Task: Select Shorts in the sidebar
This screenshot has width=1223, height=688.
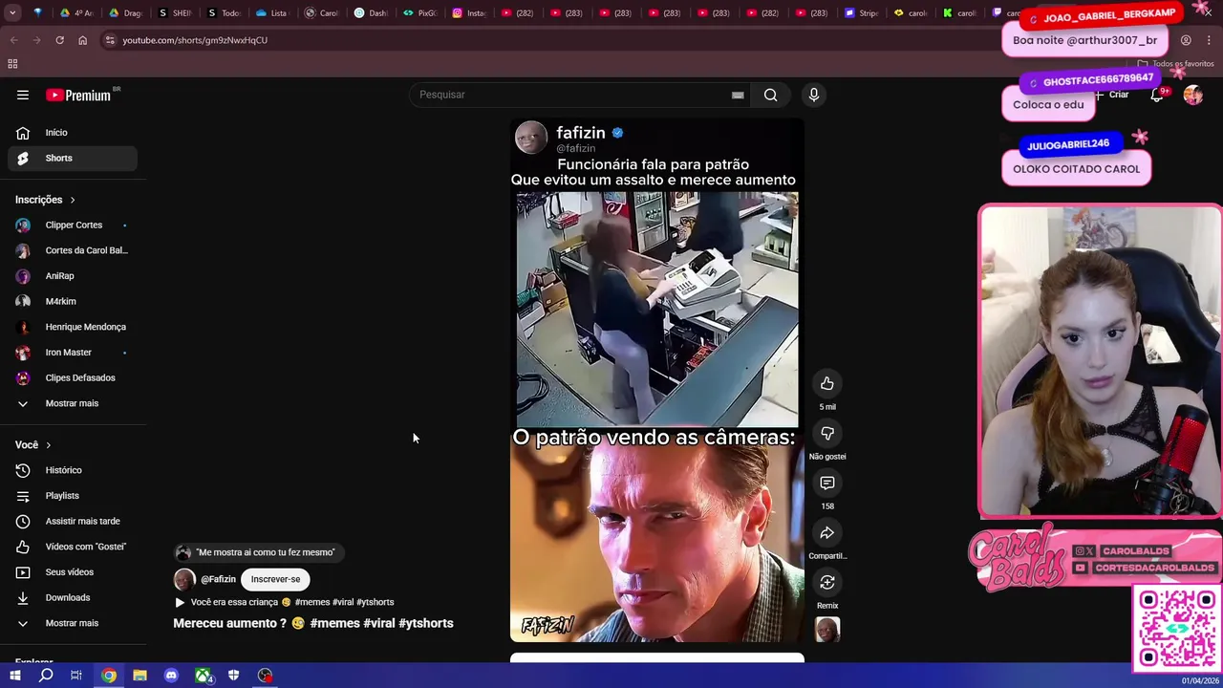Action: coord(73,158)
